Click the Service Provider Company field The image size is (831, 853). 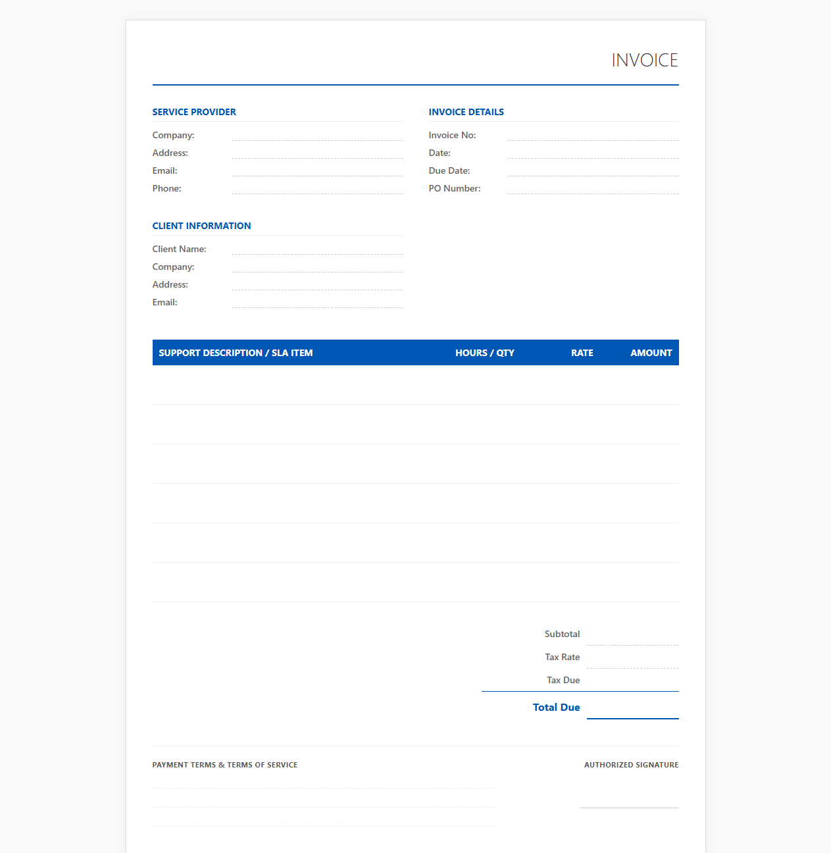coord(316,135)
